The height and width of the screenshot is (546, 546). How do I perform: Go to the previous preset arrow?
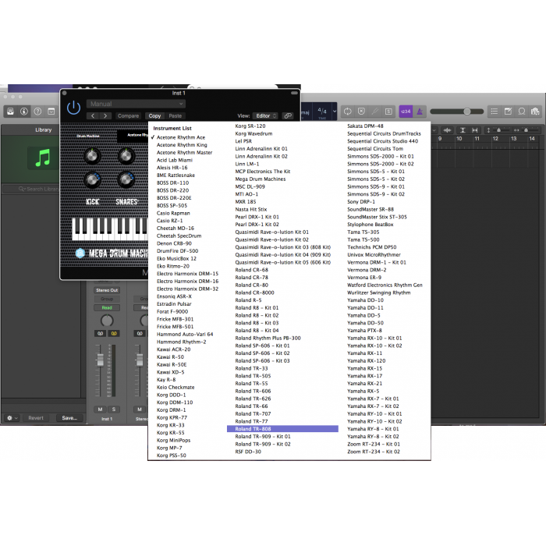click(x=93, y=116)
